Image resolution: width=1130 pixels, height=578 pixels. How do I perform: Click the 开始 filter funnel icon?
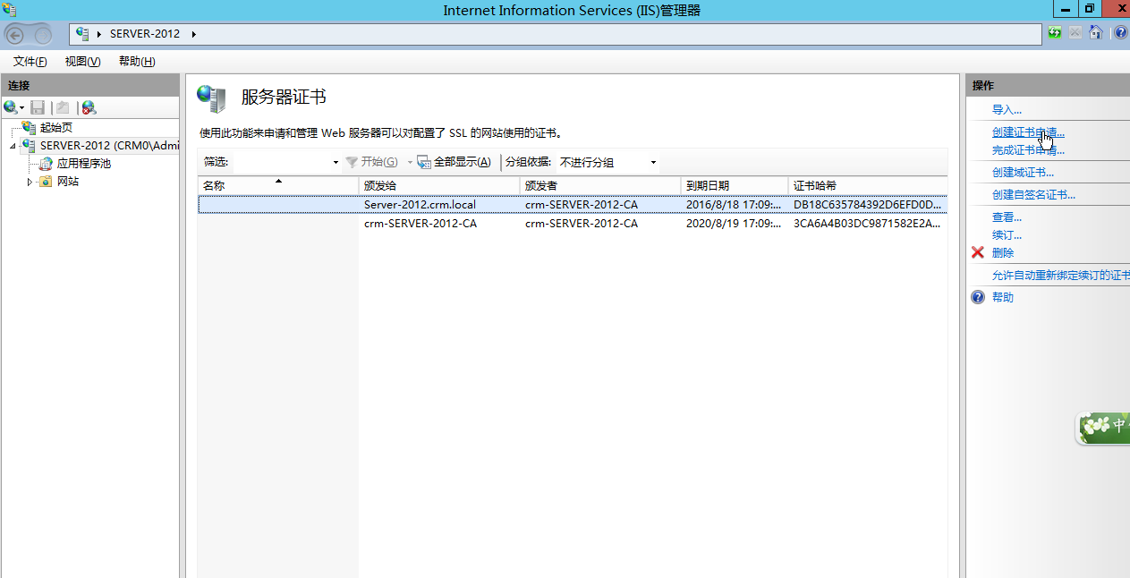[352, 162]
